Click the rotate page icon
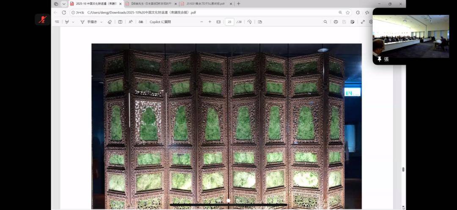This screenshot has width=457, height=210. pyautogui.click(x=249, y=22)
